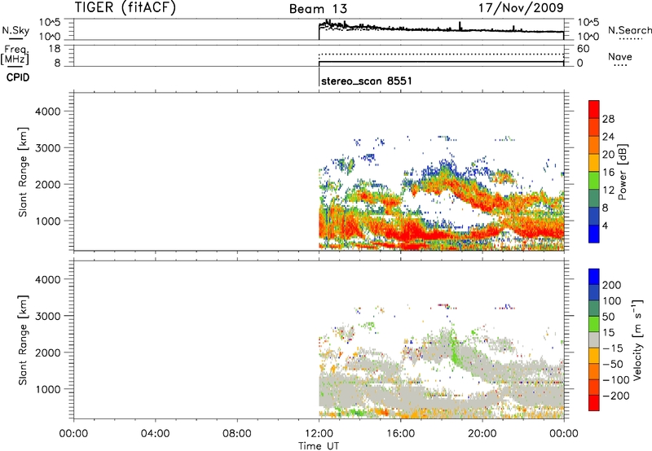The width and height of the screenshot is (652, 451).
Task: Click the -15 label on velocity colorbar
Action: (x=613, y=348)
